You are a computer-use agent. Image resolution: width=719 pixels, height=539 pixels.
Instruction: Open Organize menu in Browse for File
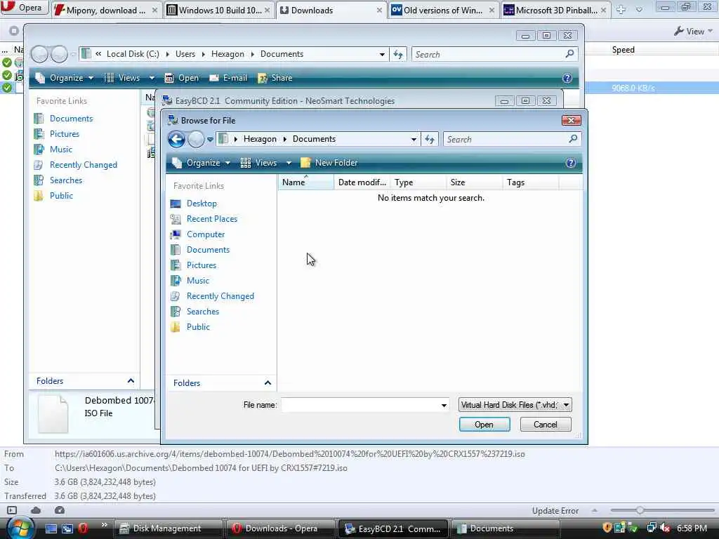click(x=202, y=163)
